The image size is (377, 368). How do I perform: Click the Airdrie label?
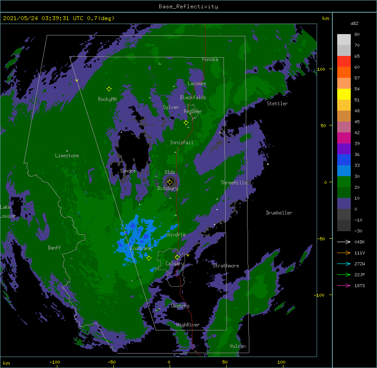point(176,235)
